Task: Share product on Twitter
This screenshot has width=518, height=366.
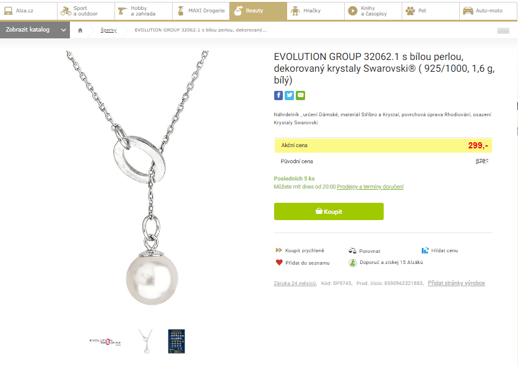Action: coord(289,95)
